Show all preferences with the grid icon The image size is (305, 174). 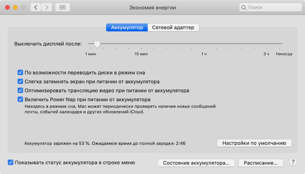coord(63,7)
